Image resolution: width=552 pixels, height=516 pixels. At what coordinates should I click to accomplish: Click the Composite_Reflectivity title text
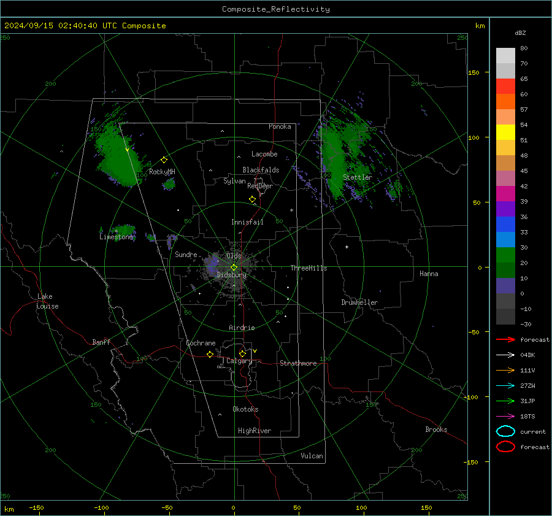[x=276, y=9]
